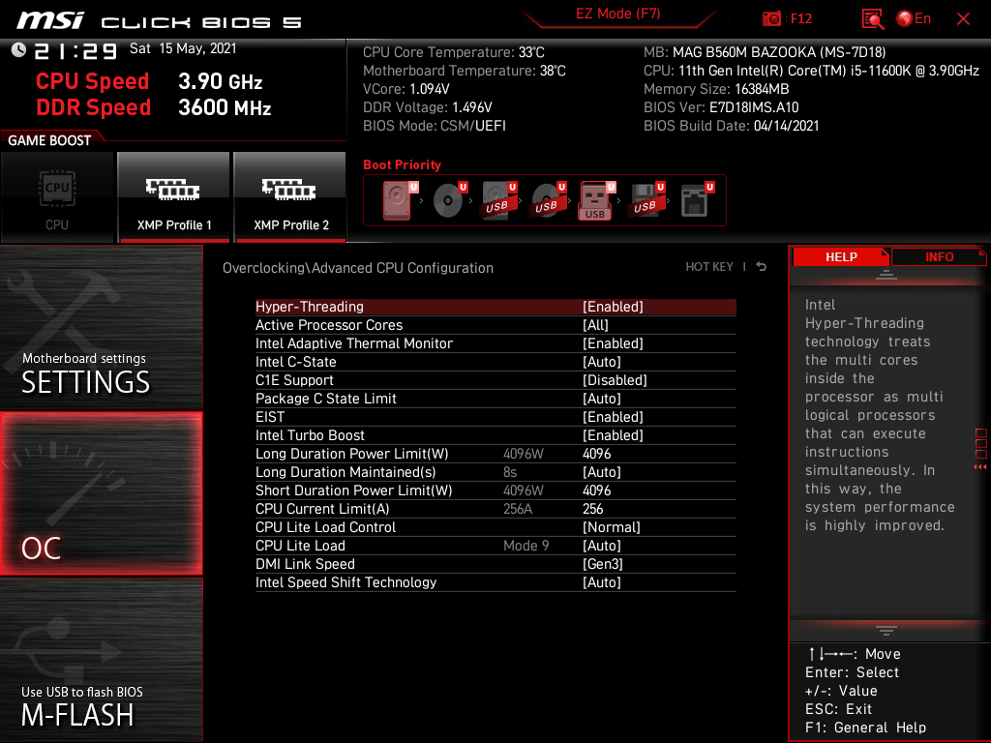Open Intel Speed Shift Technology option
Viewport: 991px width, 743px height.
(495, 581)
